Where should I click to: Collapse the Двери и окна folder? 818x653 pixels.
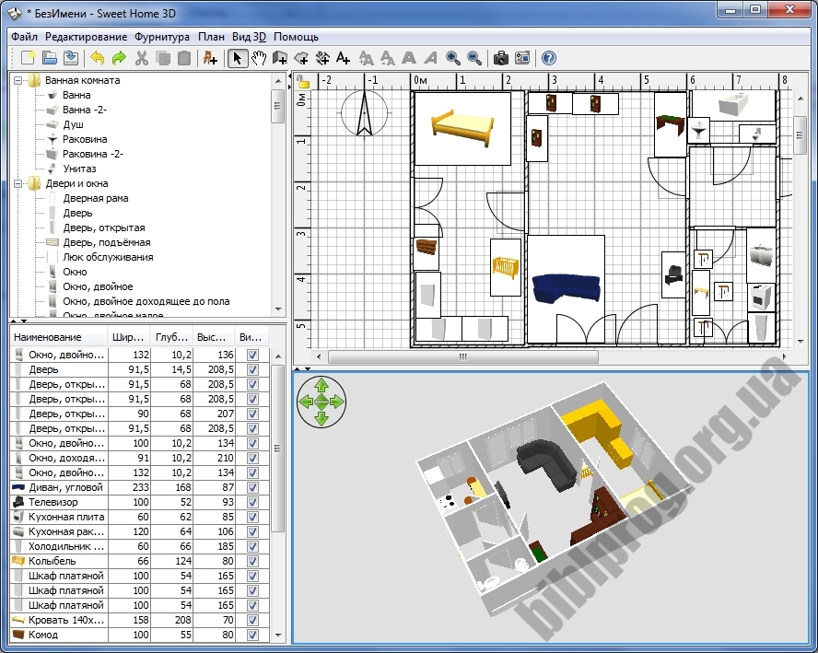point(18,183)
